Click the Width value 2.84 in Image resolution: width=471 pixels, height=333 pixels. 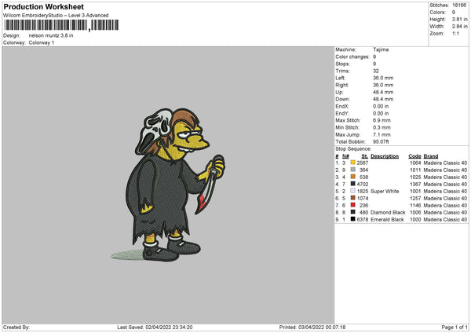click(459, 27)
